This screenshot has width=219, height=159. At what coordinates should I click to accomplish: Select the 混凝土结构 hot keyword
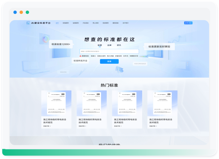click(x=101, y=56)
